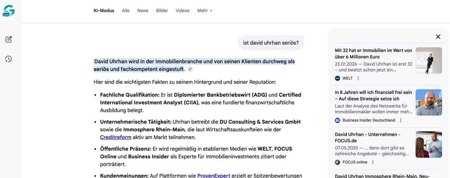Viewport: 450px width, 178px height.
Task: Open 'David Uhrhan - Unternehmen - FOCUS.de' result
Action: pos(368,138)
